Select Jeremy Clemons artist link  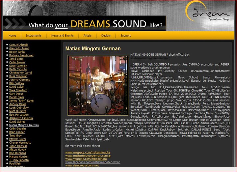19,79
